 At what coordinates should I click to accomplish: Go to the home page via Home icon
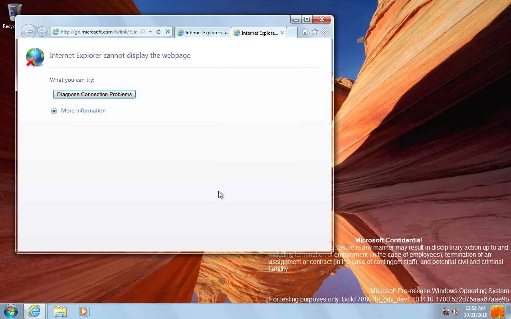point(305,32)
